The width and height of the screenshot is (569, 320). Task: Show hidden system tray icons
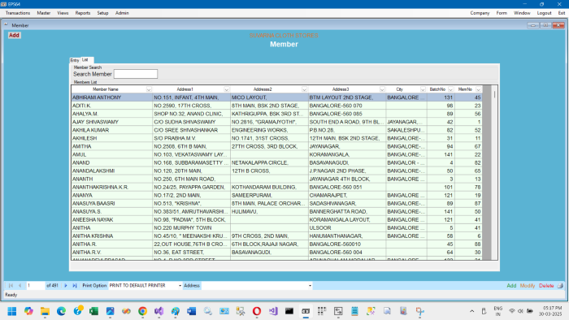coord(471,311)
